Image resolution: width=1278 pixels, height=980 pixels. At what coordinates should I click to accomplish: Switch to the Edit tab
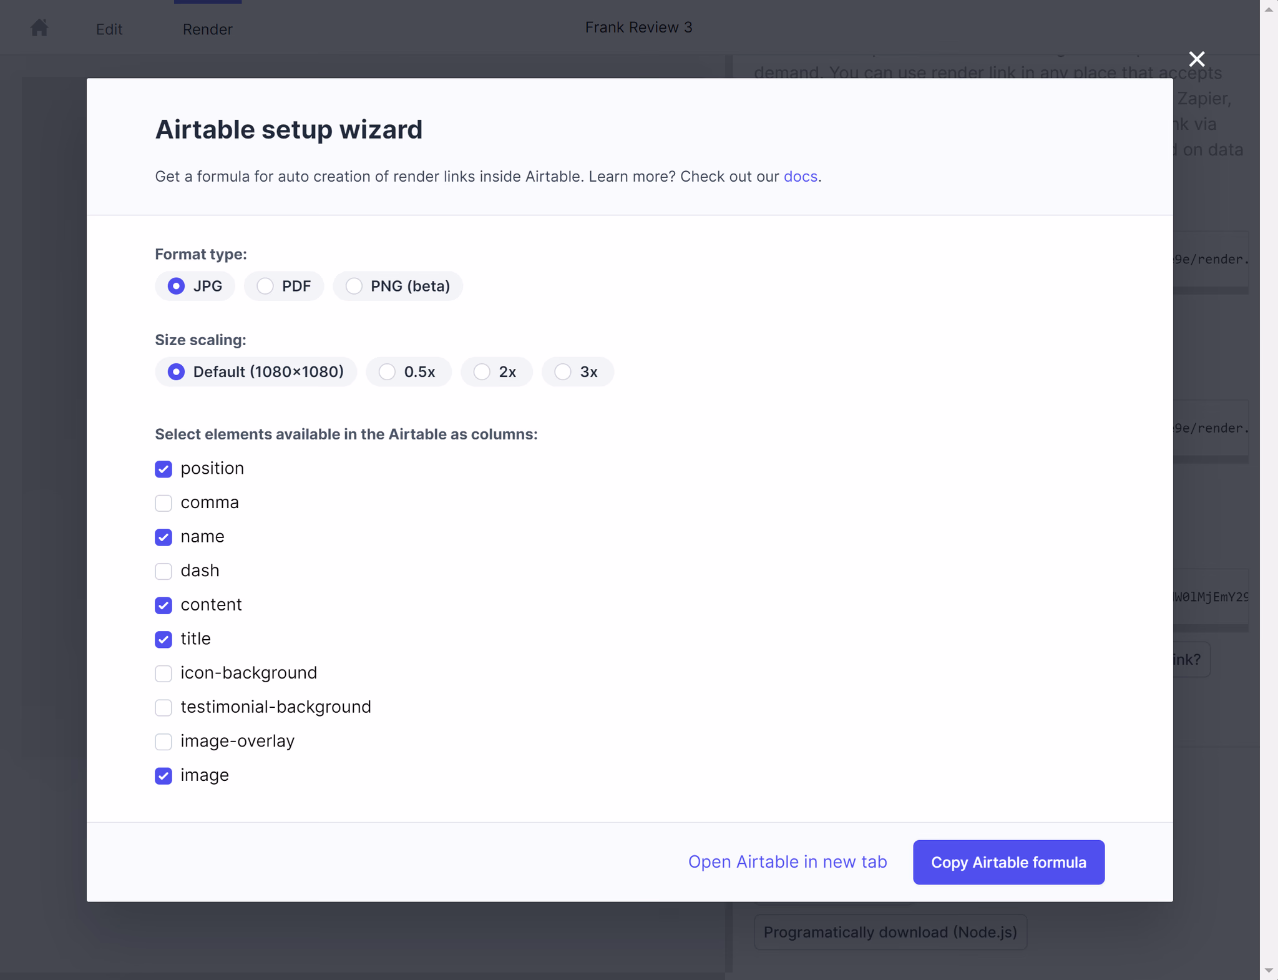(x=109, y=29)
